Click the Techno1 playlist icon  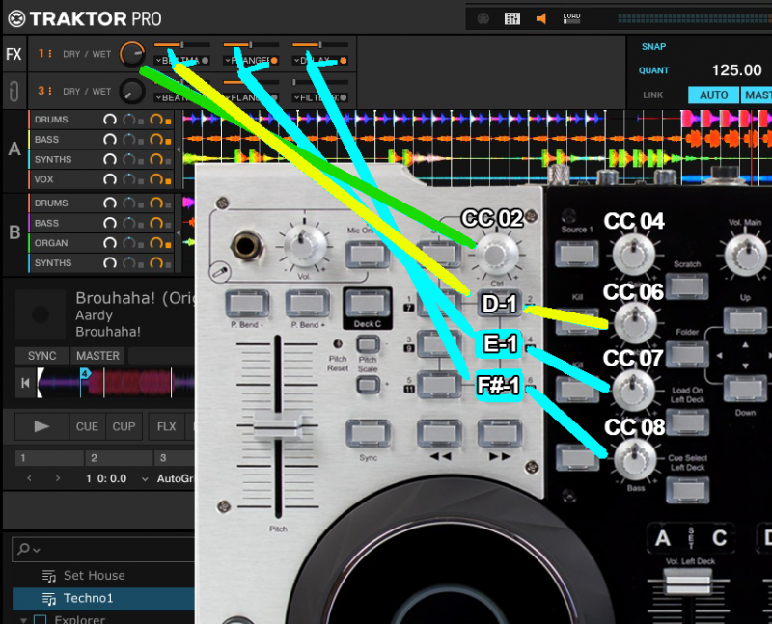pos(49,598)
